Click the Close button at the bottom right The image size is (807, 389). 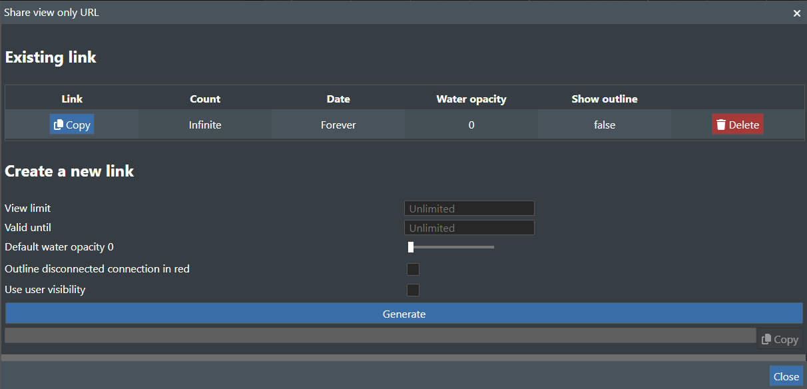pos(786,376)
